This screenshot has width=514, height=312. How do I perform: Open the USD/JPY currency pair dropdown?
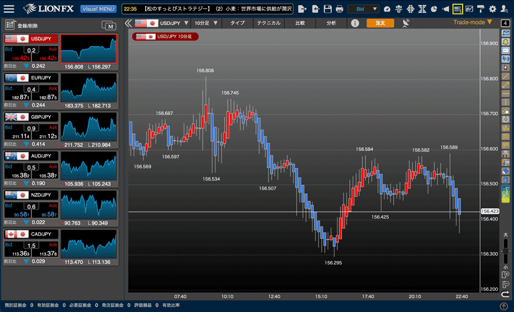pyautogui.click(x=161, y=23)
